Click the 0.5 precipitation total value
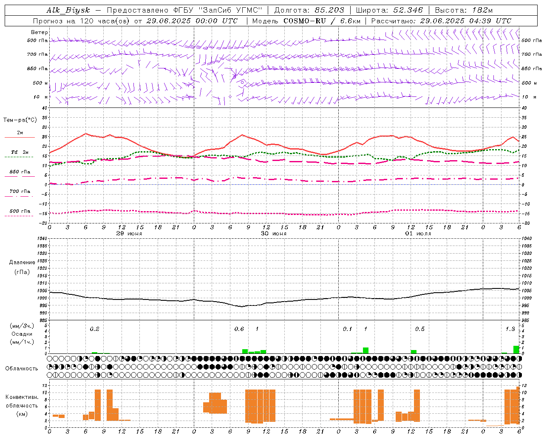Viewport: 544px width, 435px height. 420,329
